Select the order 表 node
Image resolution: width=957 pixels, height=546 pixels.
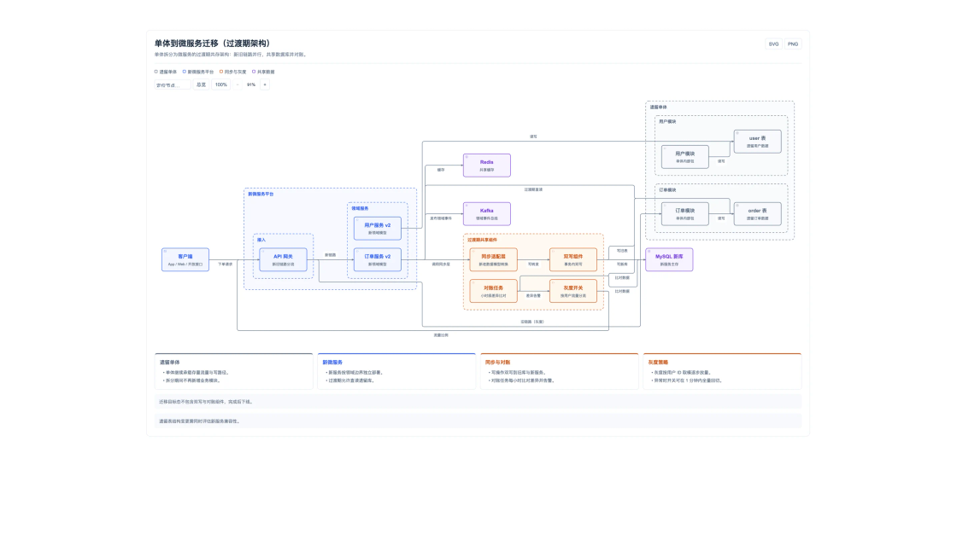(x=757, y=214)
